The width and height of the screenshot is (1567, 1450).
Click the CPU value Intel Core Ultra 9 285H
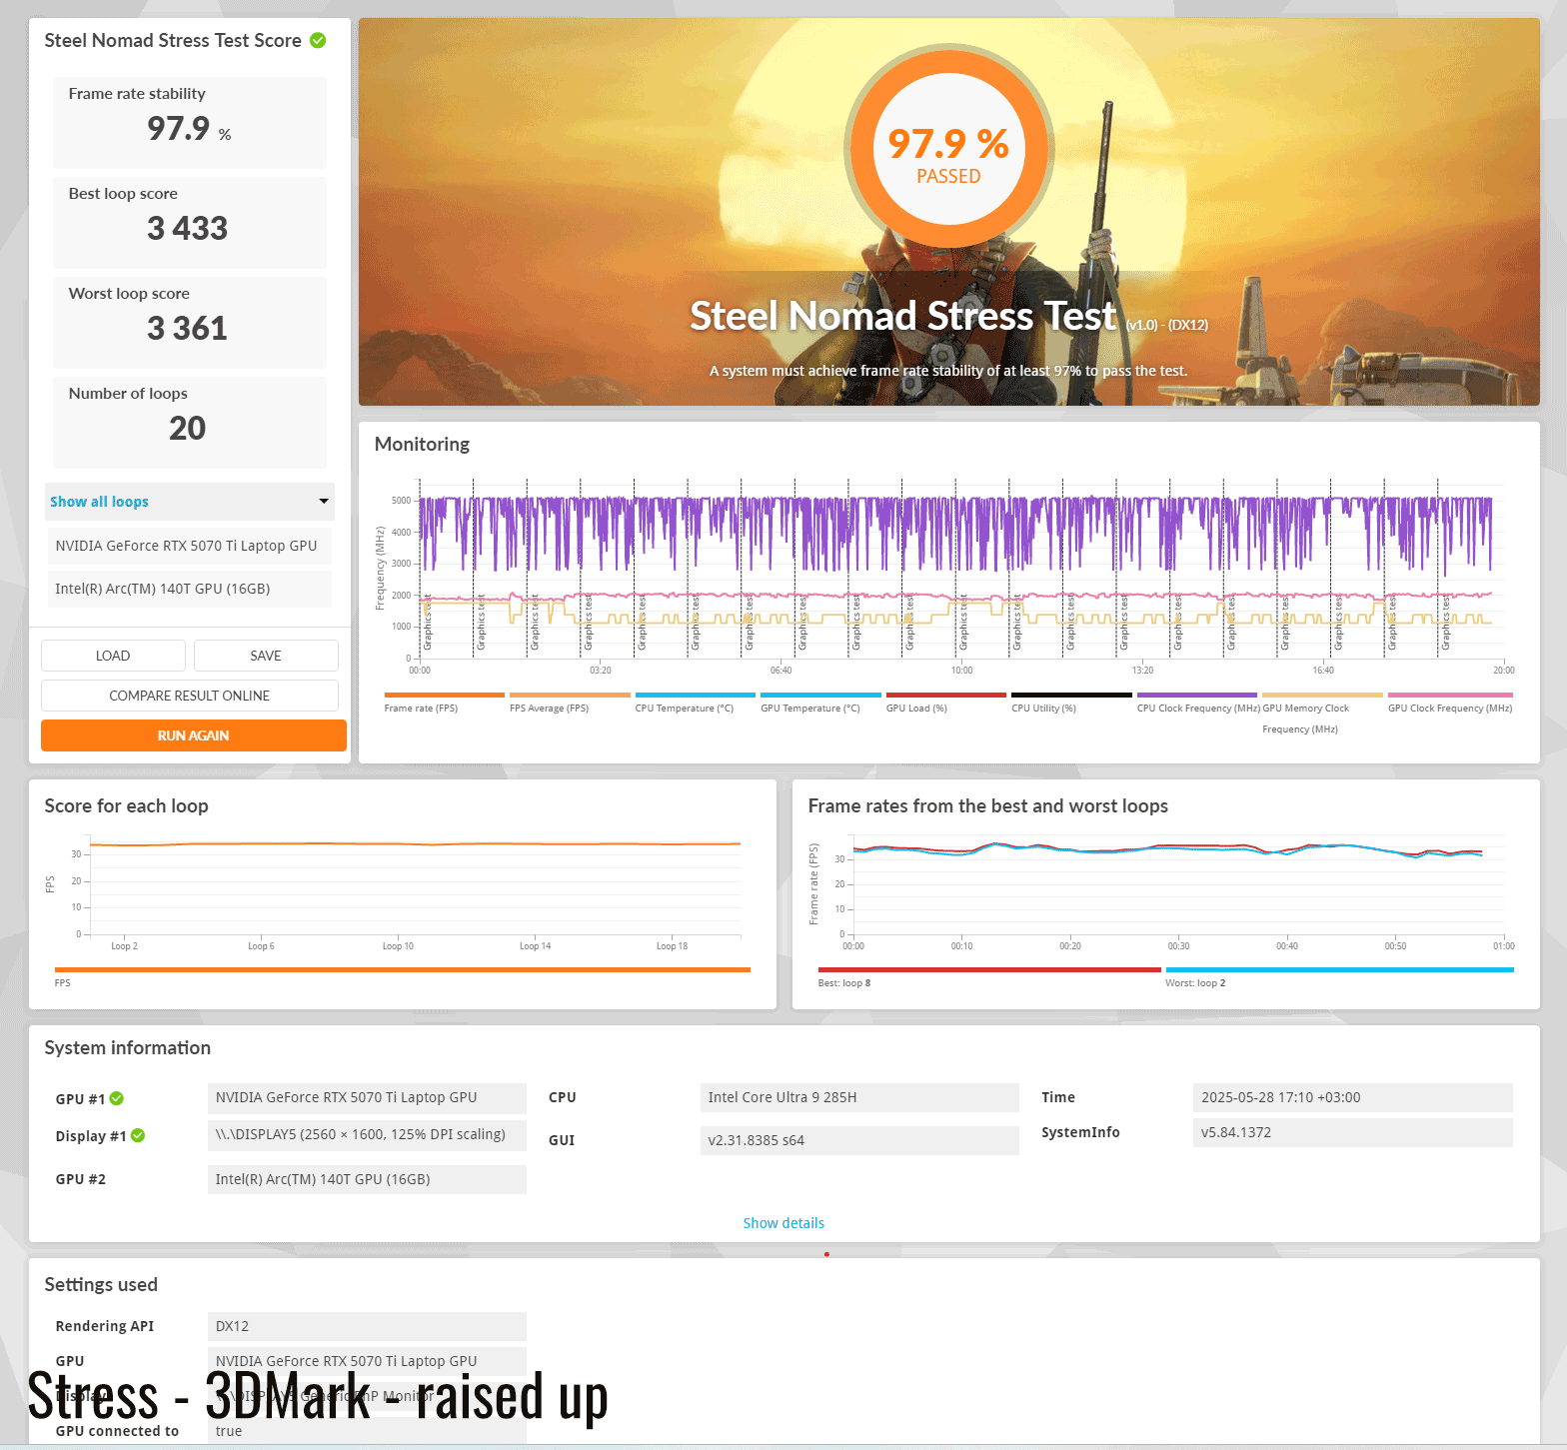[859, 1098]
